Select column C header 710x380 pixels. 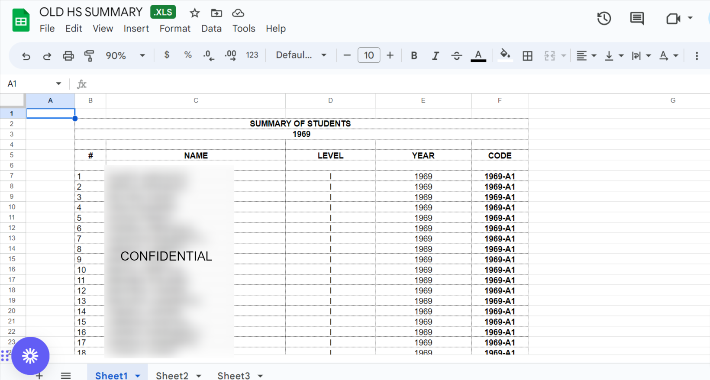196,100
